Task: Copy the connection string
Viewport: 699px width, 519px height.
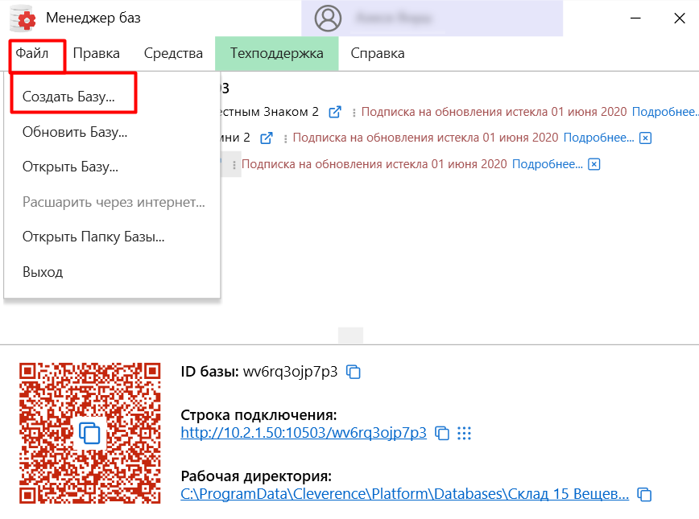Action: point(440,433)
